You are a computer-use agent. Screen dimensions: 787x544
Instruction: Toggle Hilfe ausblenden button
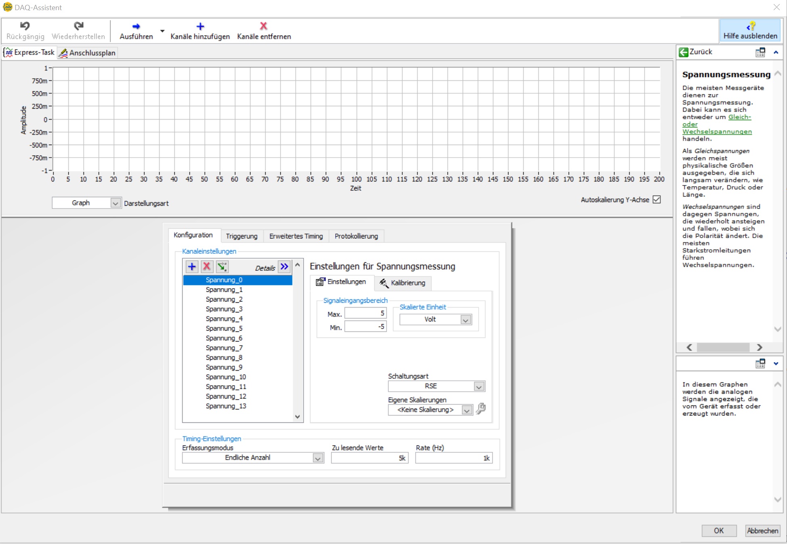tap(750, 31)
